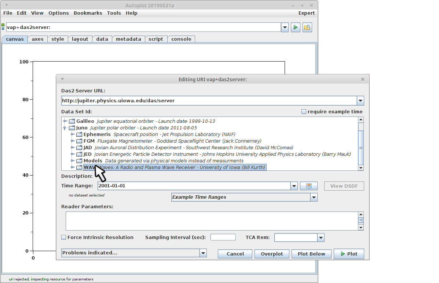Click the Juno folder icon
Screen dimensions: 439x283
[72, 128]
